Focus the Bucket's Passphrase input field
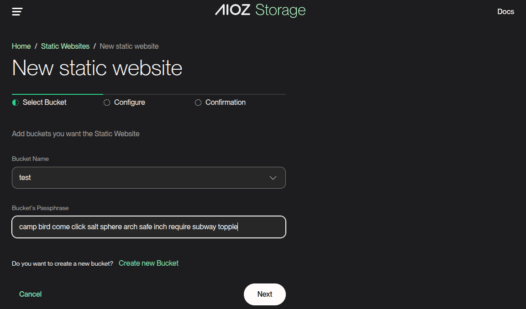Screen dimensions: 526x309 click(149, 227)
